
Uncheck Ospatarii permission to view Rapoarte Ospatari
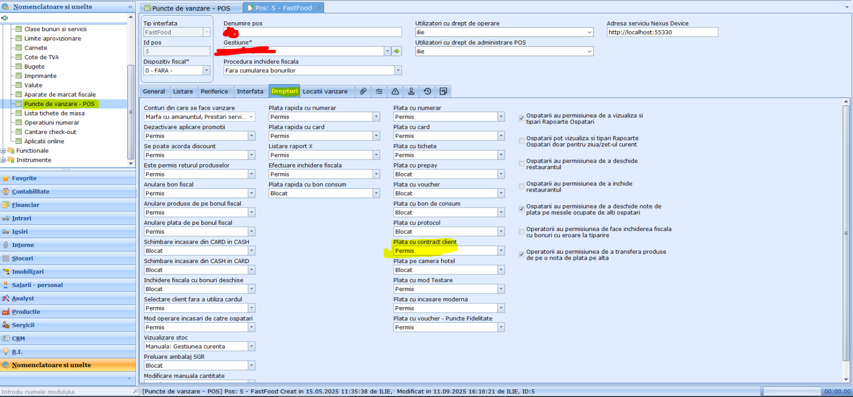coord(521,118)
